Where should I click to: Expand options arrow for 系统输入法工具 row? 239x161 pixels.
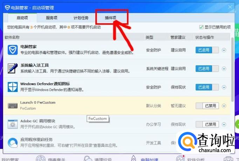click(224, 69)
